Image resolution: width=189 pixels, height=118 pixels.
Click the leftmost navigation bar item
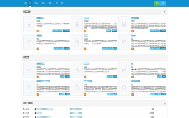click(25, 3)
